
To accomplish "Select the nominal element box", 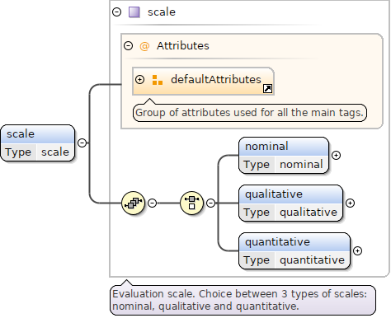I will 284,156.
